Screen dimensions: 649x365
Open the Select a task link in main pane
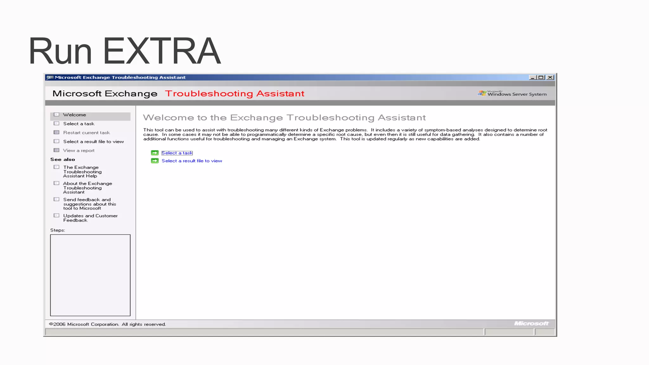177,153
